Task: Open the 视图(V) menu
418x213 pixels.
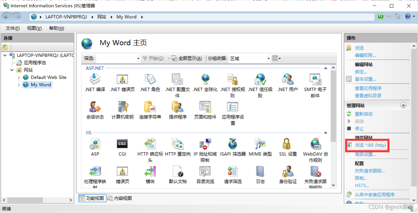Action: point(34,28)
